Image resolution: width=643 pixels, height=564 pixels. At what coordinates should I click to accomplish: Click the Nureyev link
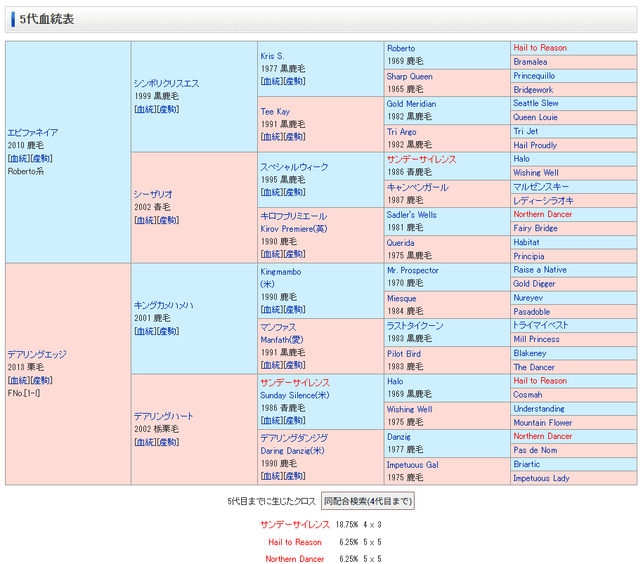pyautogui.click(x=528, y=298)
